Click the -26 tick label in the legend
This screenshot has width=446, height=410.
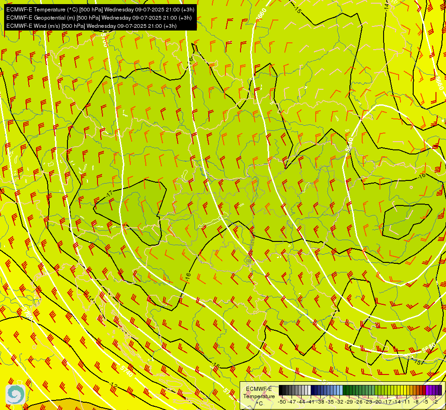[359, 402]
